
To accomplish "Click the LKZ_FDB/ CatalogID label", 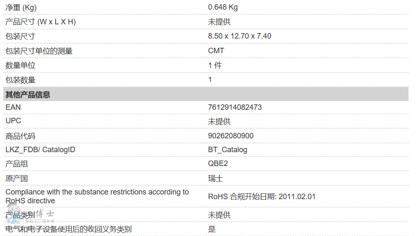I will coord(40,150).
